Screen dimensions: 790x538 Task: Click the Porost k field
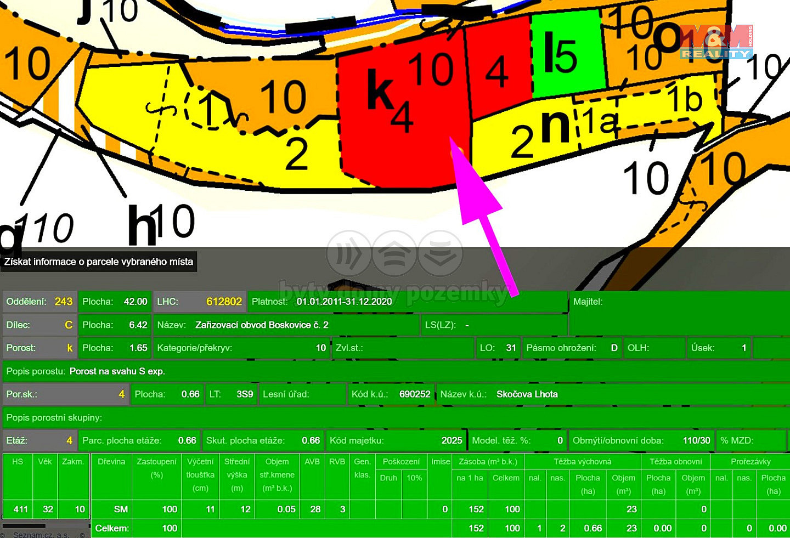click(x=39, y=348)
